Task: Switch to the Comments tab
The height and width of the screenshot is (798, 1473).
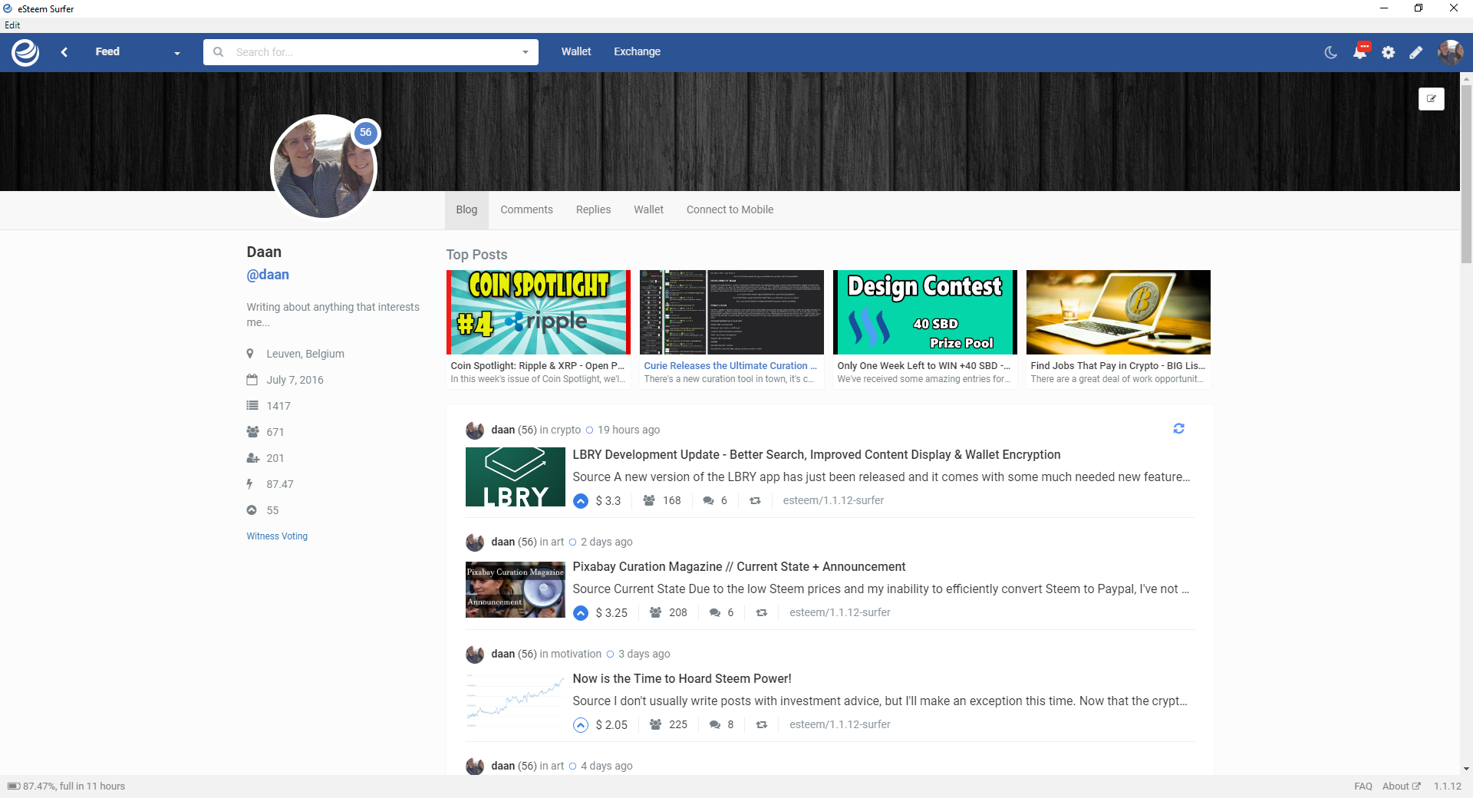Action: point(526,209)
